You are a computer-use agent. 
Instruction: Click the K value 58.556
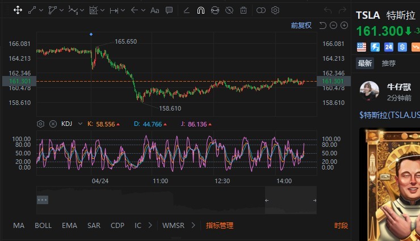pyautogui.click(x=105, y=124)
